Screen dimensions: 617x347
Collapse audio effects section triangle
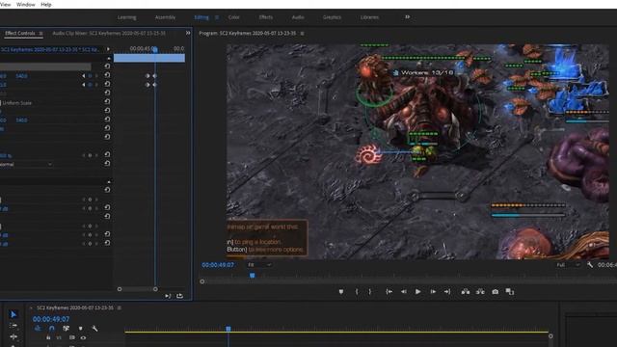(x=109, y=182)
